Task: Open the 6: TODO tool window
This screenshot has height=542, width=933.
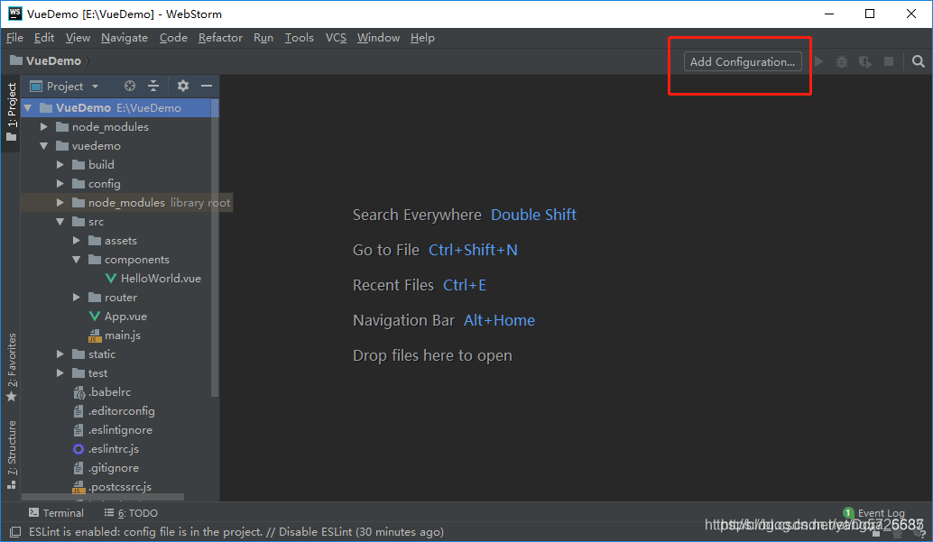Action: coord(131,513)
